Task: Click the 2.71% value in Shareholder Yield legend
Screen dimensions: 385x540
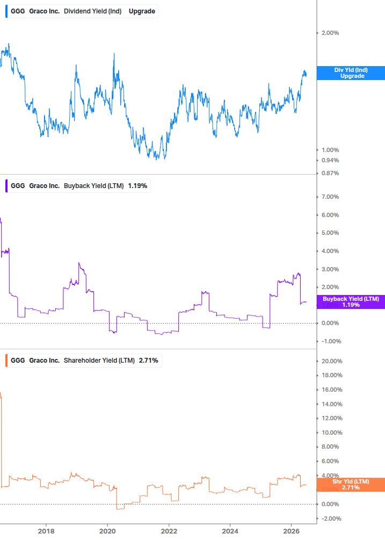Action: click(x=149, y=361)
